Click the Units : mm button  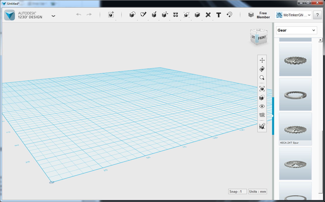point(258,191)
